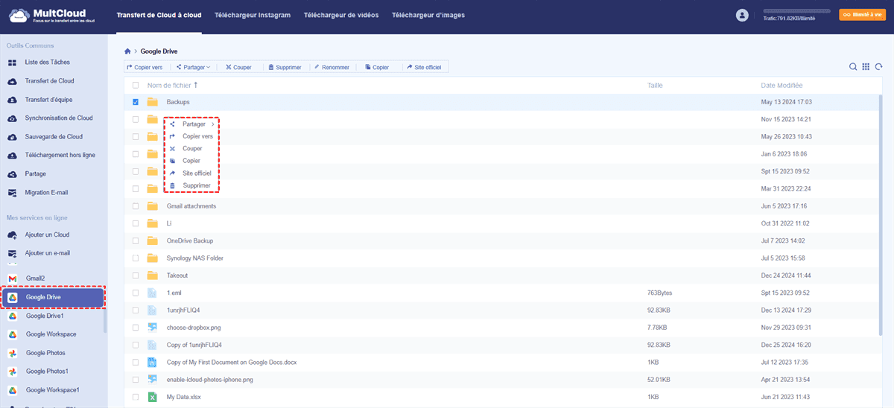Viewport: 894px width, 408px height.
Task: Uncheck the Backups folder checkbox
Action: click(x=136, y=102)
